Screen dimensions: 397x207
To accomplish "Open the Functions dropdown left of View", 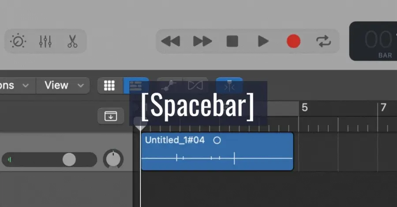I will click(x=17, y=85).
